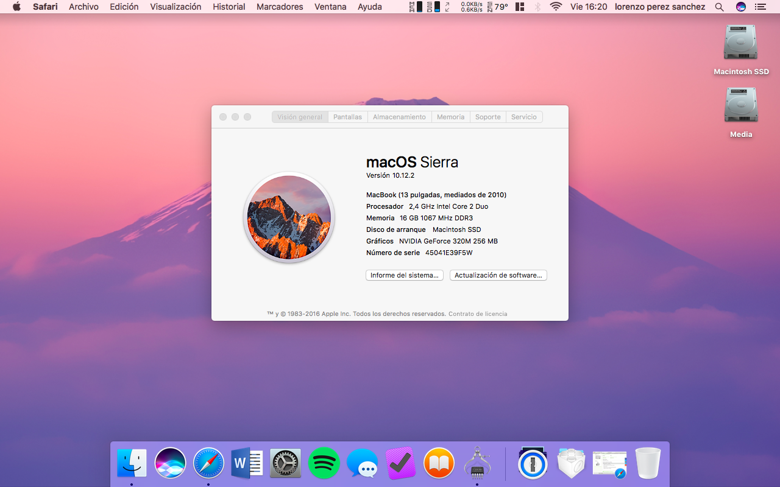Switch to the Almacenamiento tab
Viewport: 780px width, 487px height.
400,117
